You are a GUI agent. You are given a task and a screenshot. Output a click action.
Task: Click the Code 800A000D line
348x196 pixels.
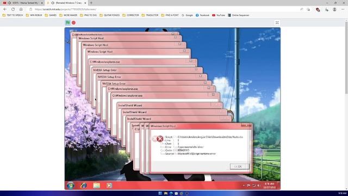178,150
